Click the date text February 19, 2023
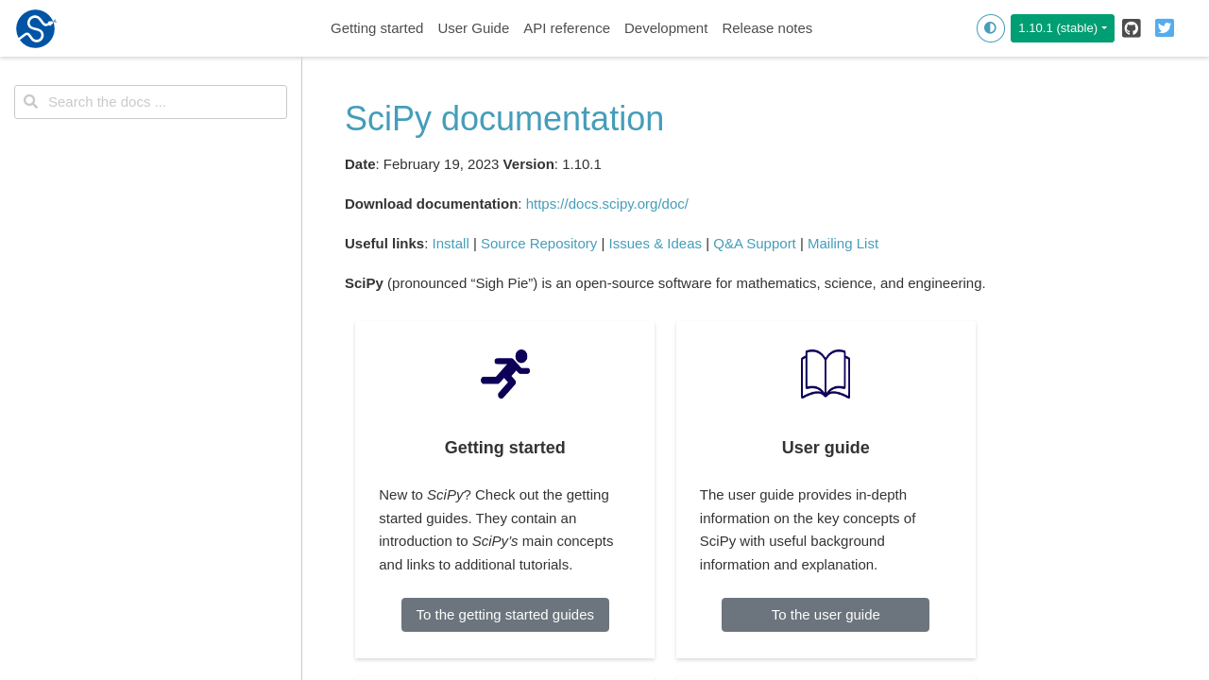Image resolution: width=1209 pixels, height=680 pixels. (x=441, y=164)
